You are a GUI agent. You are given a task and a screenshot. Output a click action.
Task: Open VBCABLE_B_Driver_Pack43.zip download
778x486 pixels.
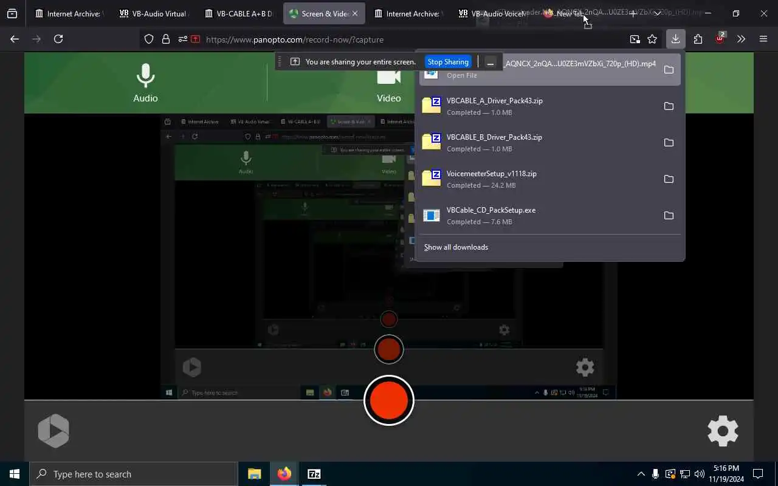click(537, 143)
